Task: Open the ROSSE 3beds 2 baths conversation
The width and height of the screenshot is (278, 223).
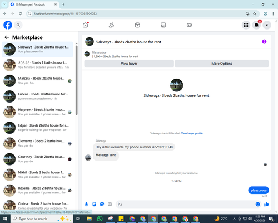Action: click(37, 65)
